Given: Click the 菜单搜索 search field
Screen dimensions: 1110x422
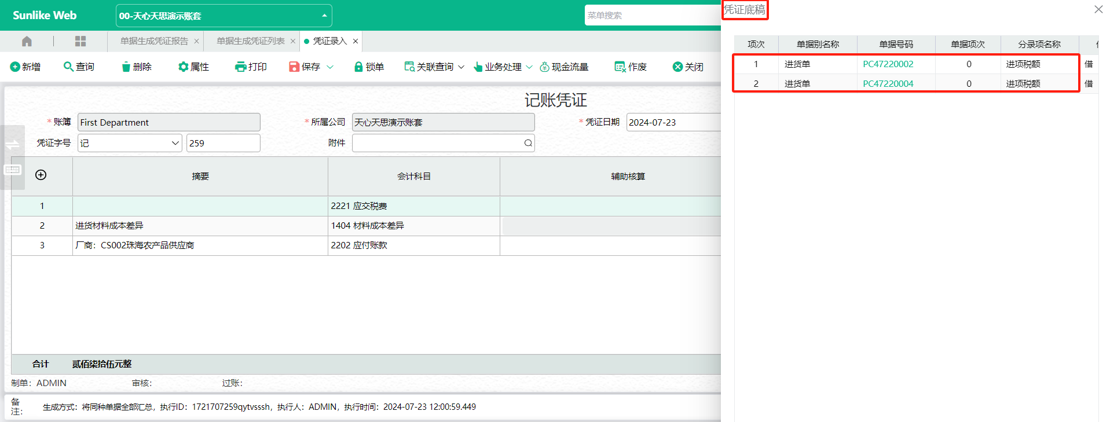Looking at the screenshot, I should tap(652, 16).
